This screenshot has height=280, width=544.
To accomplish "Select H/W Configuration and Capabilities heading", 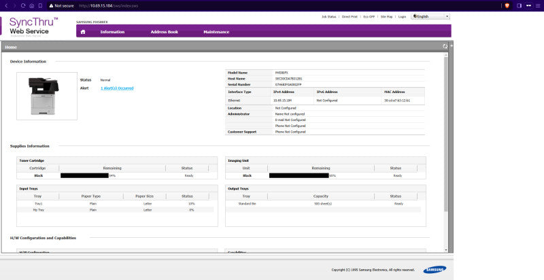I will (43, 238).
